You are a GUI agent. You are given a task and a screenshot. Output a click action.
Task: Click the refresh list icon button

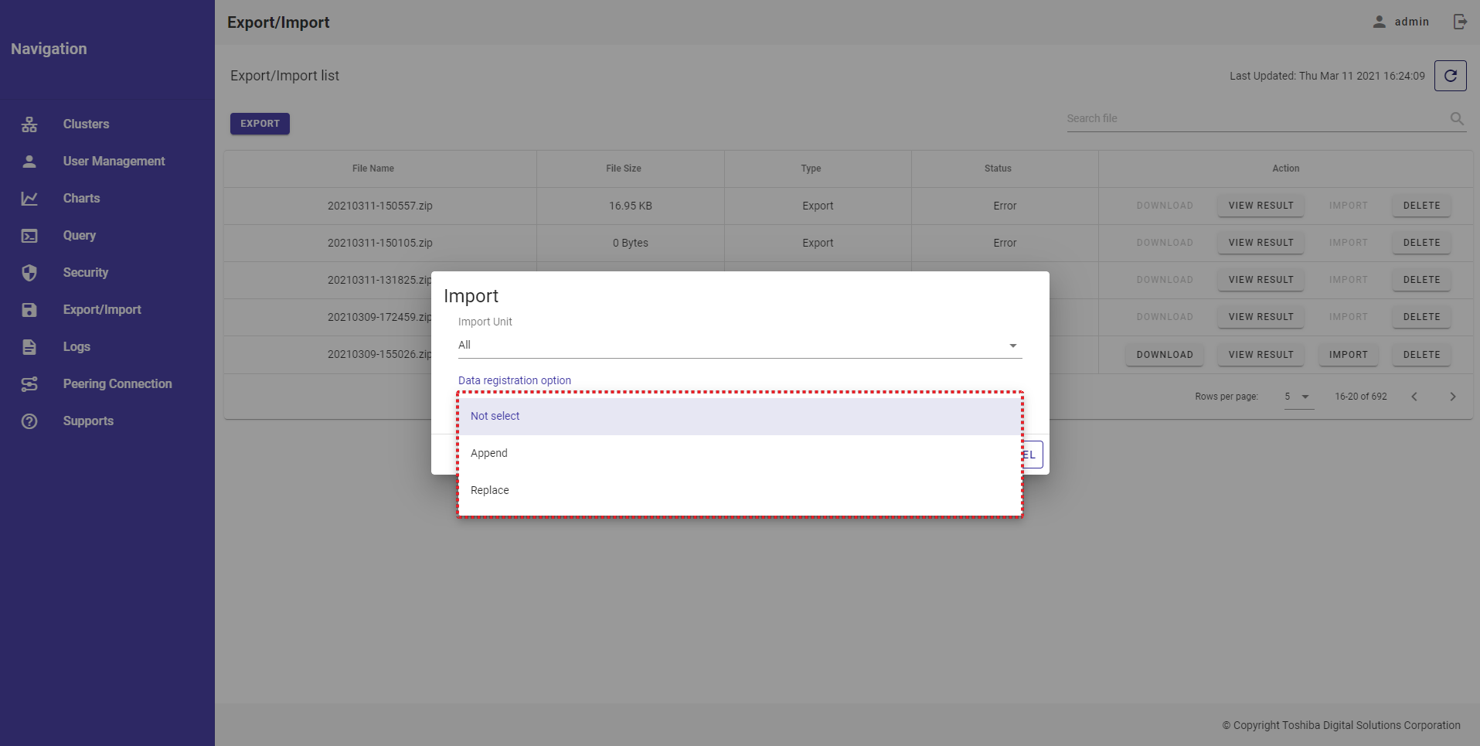click(1451, 76)
